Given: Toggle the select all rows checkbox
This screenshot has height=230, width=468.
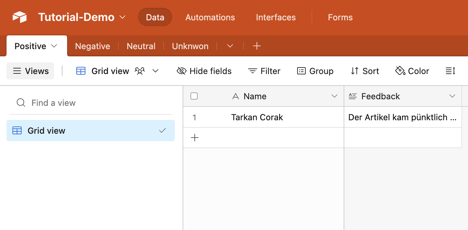Looking at the screenshot, I should [x=194, y=96].
